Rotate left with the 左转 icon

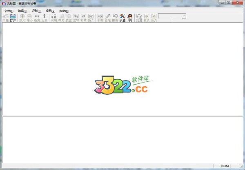[76, 18]
